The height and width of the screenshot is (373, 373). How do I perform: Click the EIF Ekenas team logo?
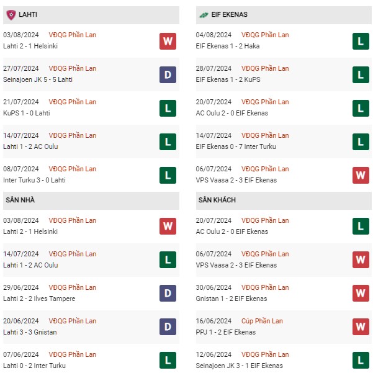click(204, 16)
